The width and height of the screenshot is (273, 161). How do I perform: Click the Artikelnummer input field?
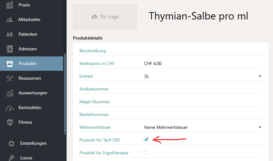tap(203, 89)
